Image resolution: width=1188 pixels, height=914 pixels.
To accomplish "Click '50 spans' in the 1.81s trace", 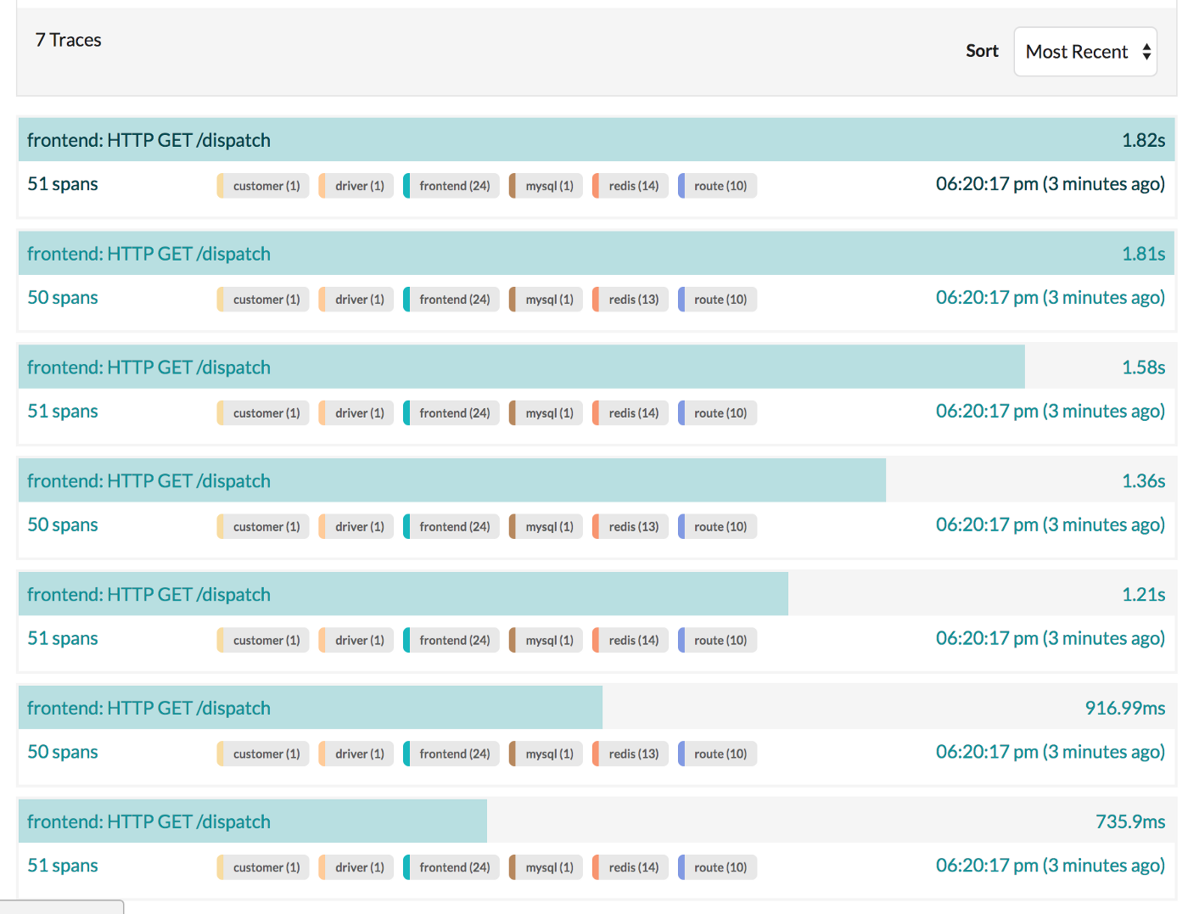I will point(63,298).
